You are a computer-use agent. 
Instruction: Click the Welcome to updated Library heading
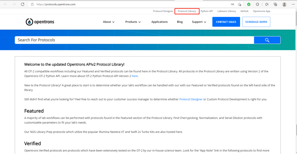(x=74, y=65)
